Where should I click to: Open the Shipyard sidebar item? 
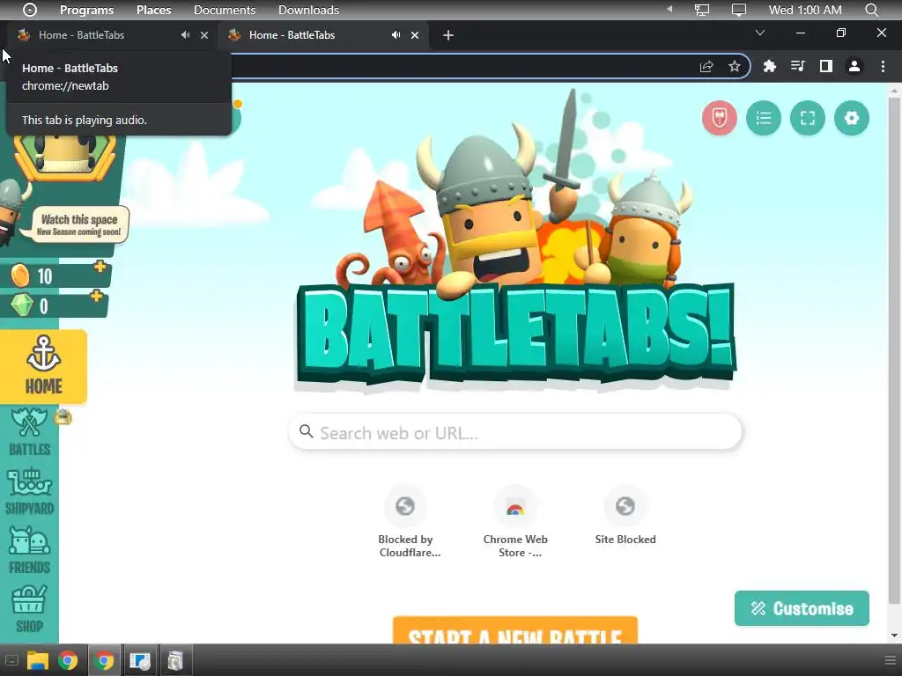(x=29, y=491)
